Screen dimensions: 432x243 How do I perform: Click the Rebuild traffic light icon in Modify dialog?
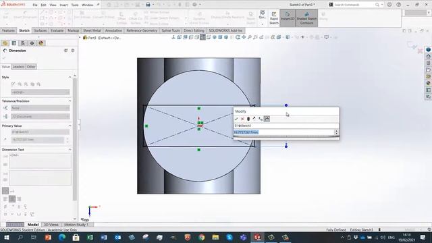point(248,119)
